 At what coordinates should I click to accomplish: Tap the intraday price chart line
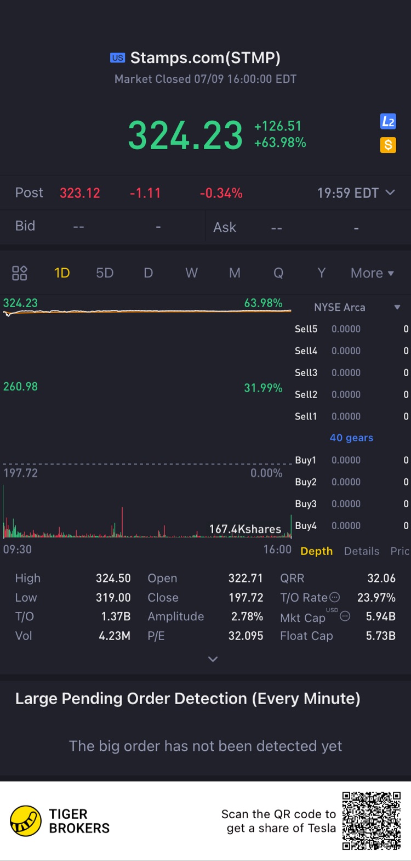click(148, 311)
